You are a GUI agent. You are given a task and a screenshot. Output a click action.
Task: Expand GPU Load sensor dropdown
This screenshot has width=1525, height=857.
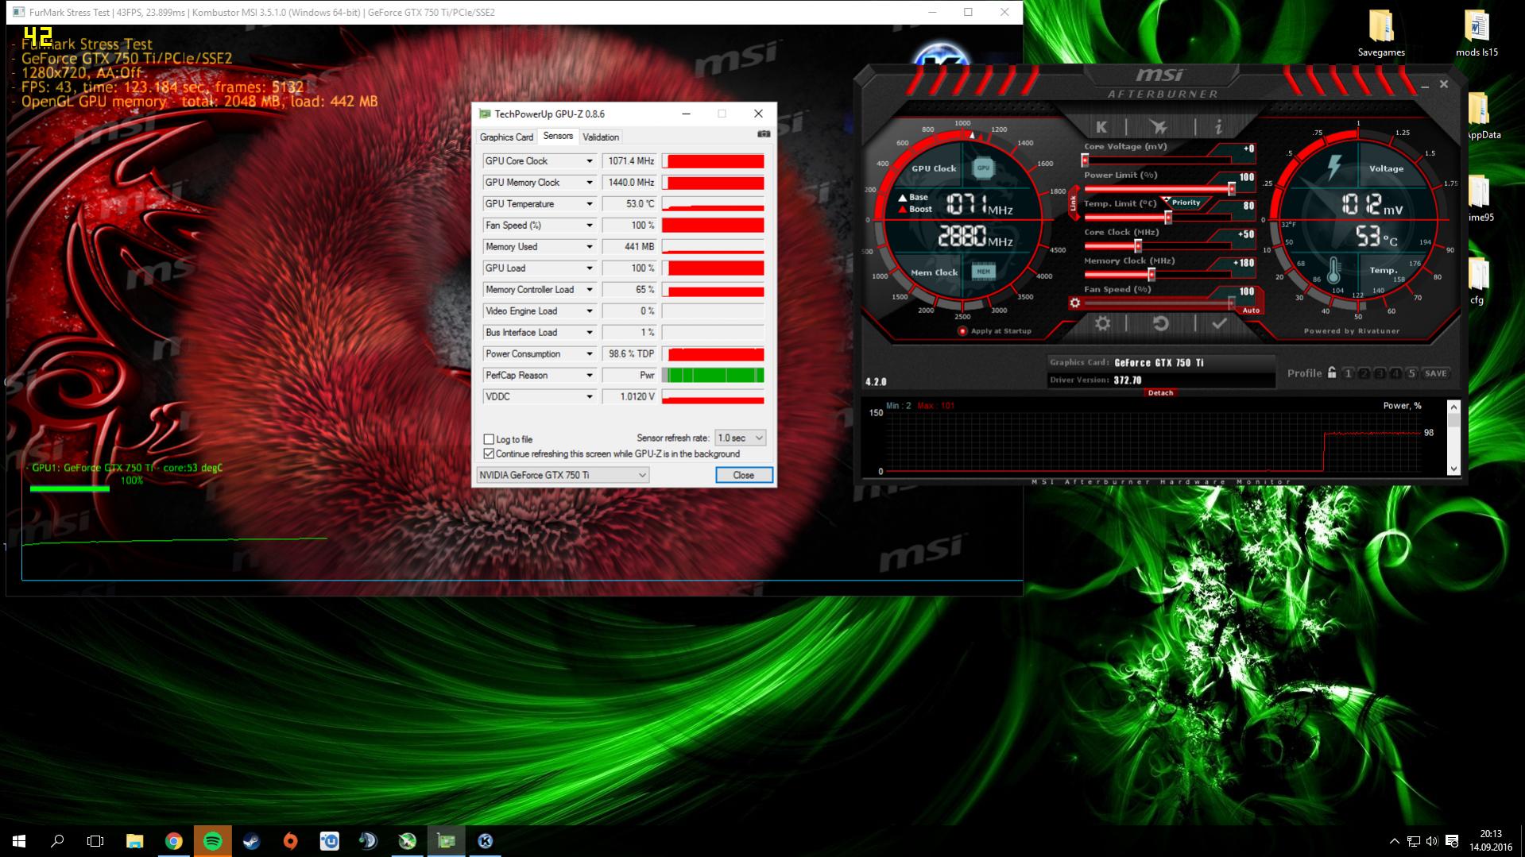coord(589,268)
